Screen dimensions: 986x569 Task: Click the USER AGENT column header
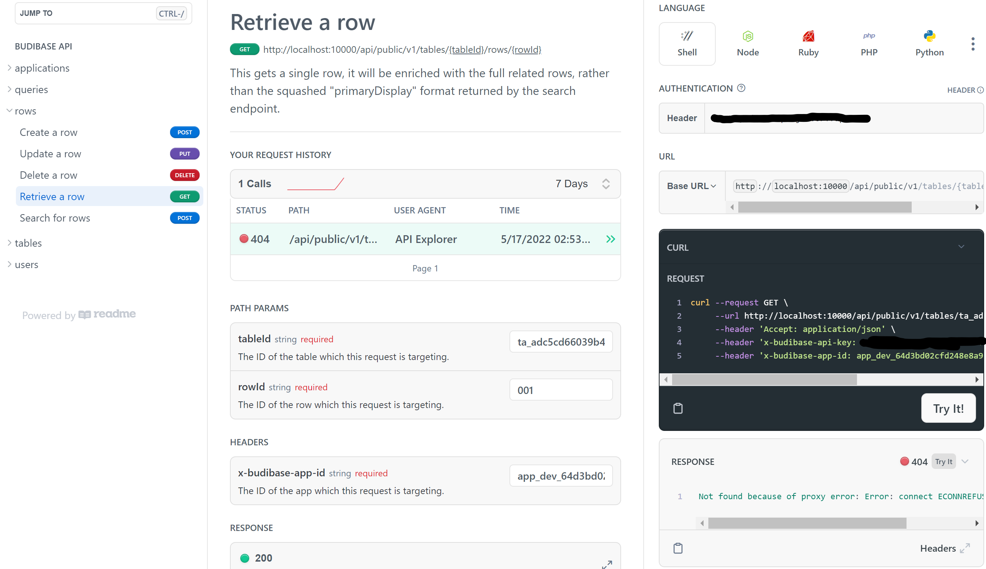pyautogui.click(x=420, y=210)
